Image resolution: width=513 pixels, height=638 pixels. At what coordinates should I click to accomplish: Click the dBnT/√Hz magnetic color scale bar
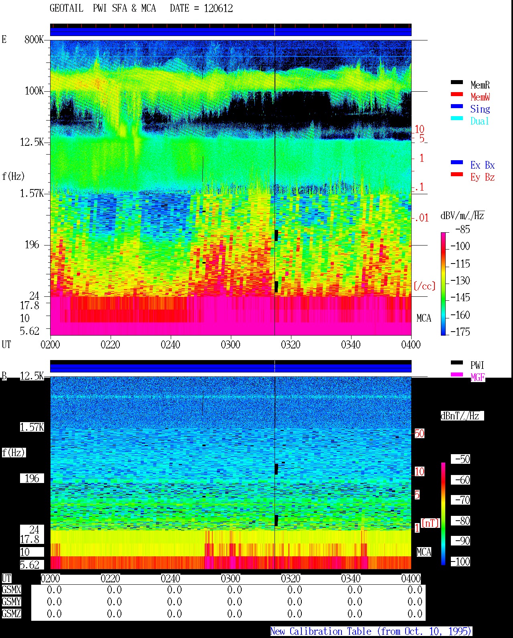443,514
